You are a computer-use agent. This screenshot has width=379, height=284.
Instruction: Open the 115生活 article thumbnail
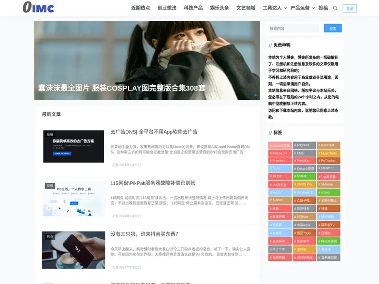click(74, 198)
